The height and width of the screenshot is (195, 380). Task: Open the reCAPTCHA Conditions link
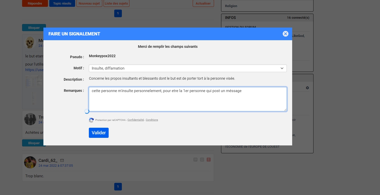coord(152,120)
